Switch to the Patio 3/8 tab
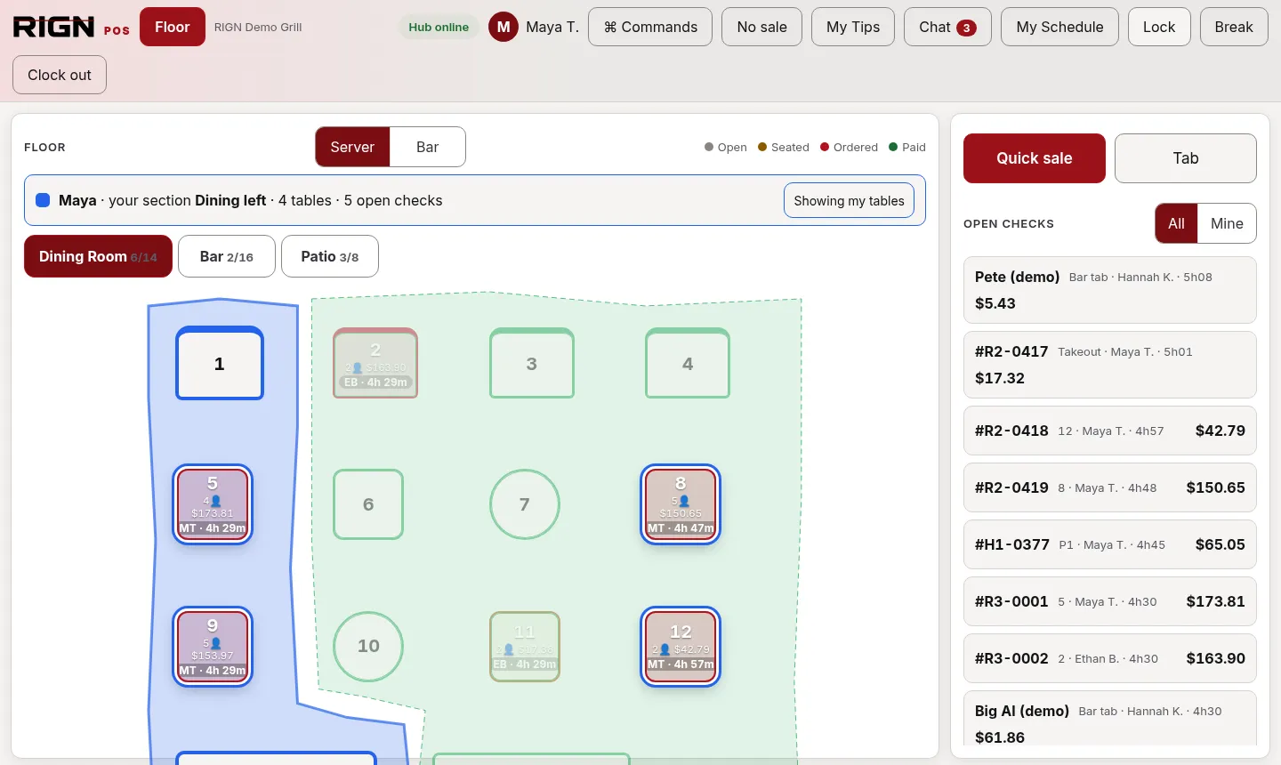 [330, 256]
